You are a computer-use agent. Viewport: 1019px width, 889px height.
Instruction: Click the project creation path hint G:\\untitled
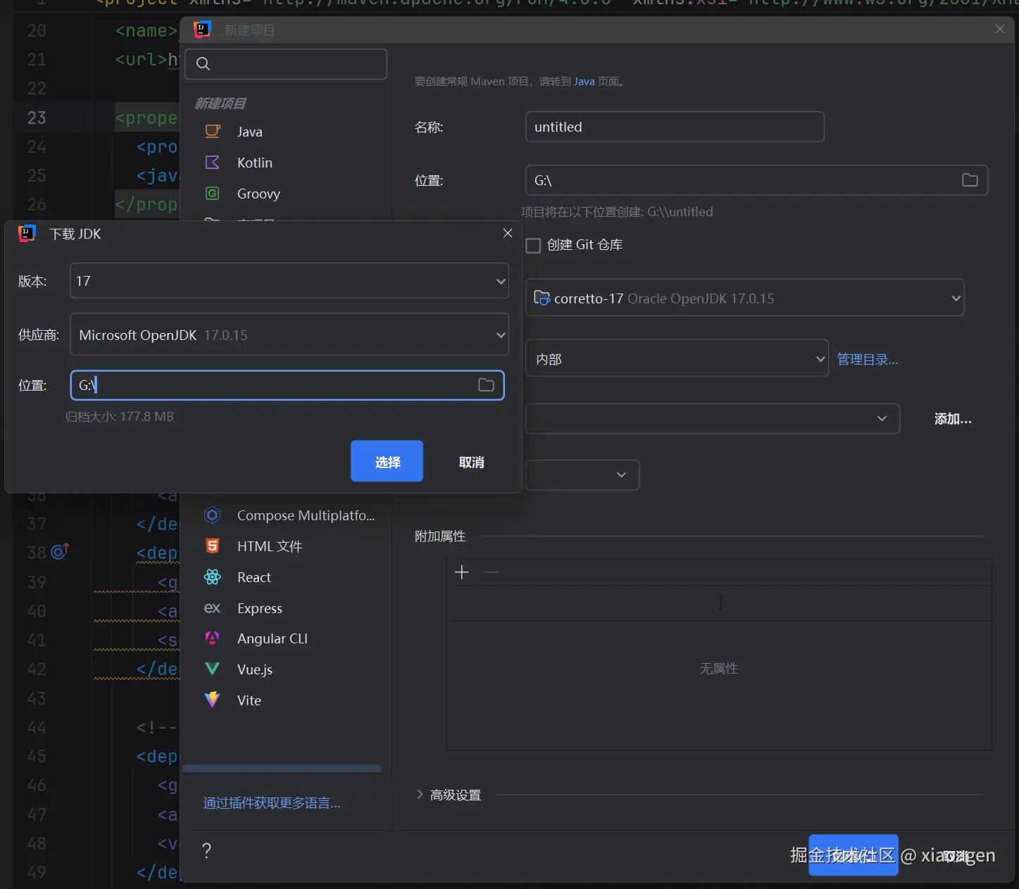tap(617, 212)
